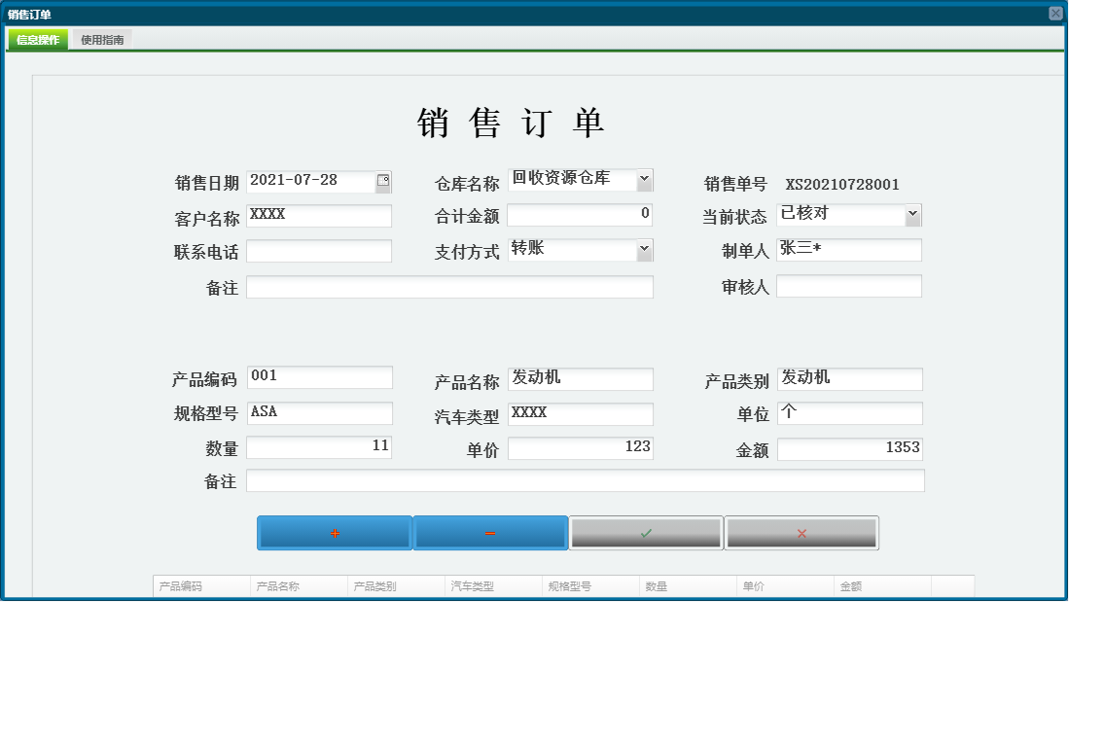Screen dimensions: 1104x741
Task: Click the blue plus button to add product line
Action: (x=334, y=532)
